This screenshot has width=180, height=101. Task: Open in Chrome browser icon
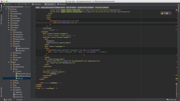pos(162,13)
